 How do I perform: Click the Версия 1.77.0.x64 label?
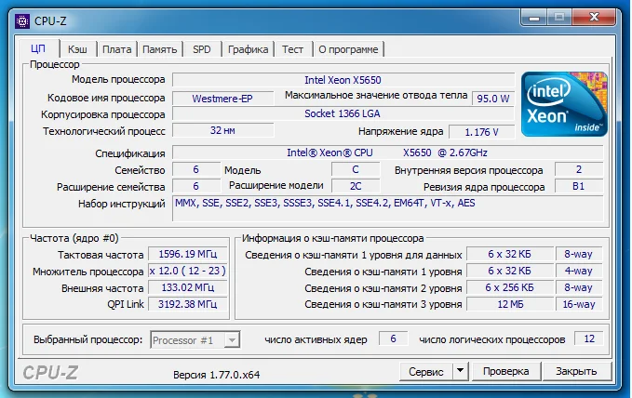click(x=217, y=375)
